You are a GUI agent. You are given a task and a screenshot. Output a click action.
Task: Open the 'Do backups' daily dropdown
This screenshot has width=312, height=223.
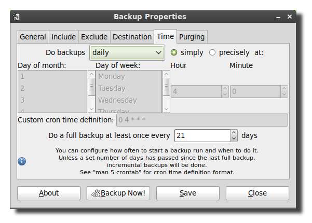(127, 52)
